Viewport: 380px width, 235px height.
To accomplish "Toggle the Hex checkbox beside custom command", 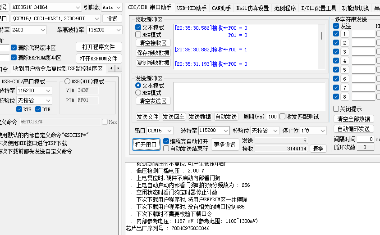I will pos(105,122).
